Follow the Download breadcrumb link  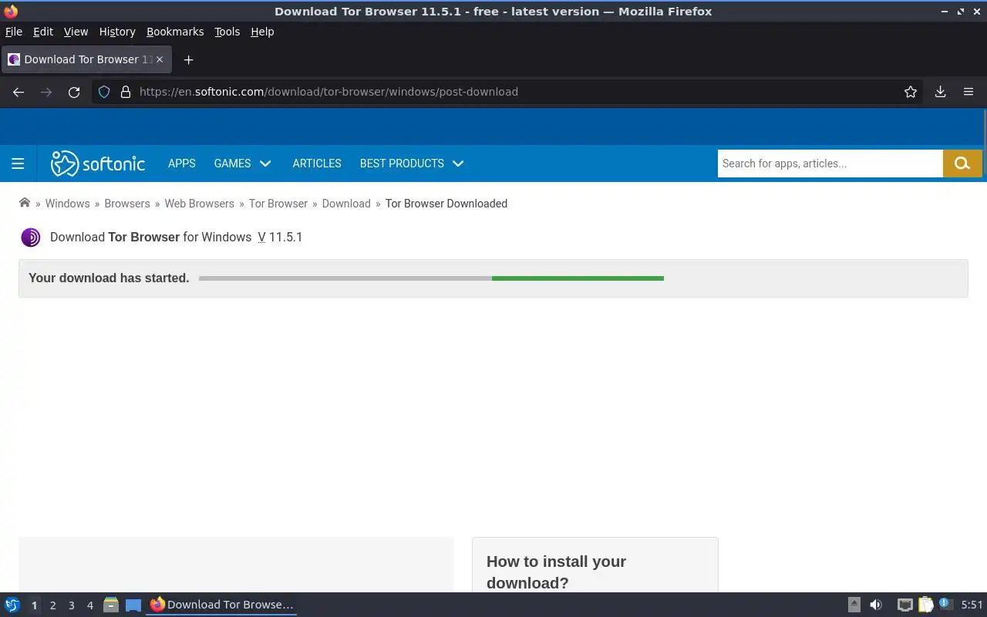pyautogui.click(x=346, y=204)
